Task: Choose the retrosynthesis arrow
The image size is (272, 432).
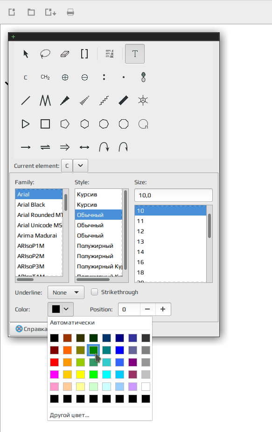Action: click(x=65, y=147)
